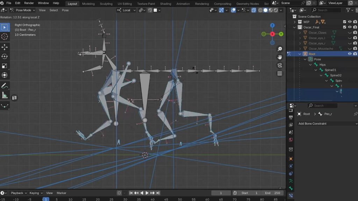Click the Pose menu in viewport header
This screenshot has height=201, width=358.
65,10
